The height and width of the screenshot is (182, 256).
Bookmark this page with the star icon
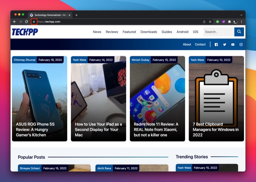pyautogui.click(x=210, y=22)
